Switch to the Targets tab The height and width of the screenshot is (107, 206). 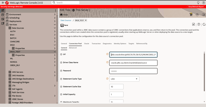tap(131, 43)
